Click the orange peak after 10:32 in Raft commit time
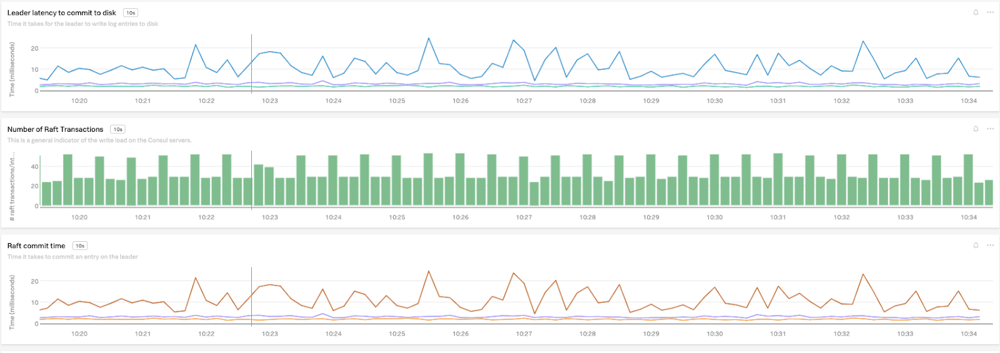The width and height of the screenshot is (1000, 353). (863, 274)
